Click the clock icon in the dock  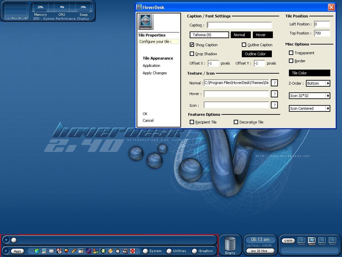click(118, 251)
